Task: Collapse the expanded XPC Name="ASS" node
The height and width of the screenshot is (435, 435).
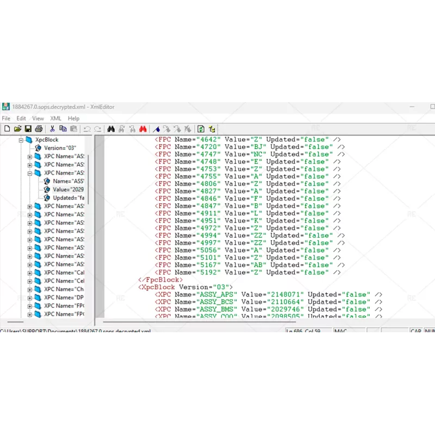Action: [x=30, y=172]
